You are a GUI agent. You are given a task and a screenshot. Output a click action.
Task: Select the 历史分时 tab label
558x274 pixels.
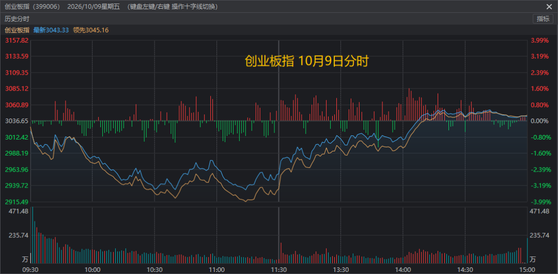tap(17, 19)
